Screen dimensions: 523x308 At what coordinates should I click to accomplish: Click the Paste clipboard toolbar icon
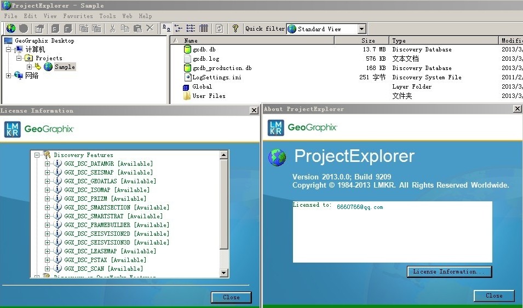click(137, 28)
